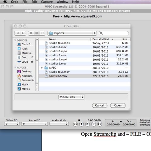The width and height of the screenshot is (151, 151).
Task: Collapse the PLACES sidebar section
Action: point(15,67)
